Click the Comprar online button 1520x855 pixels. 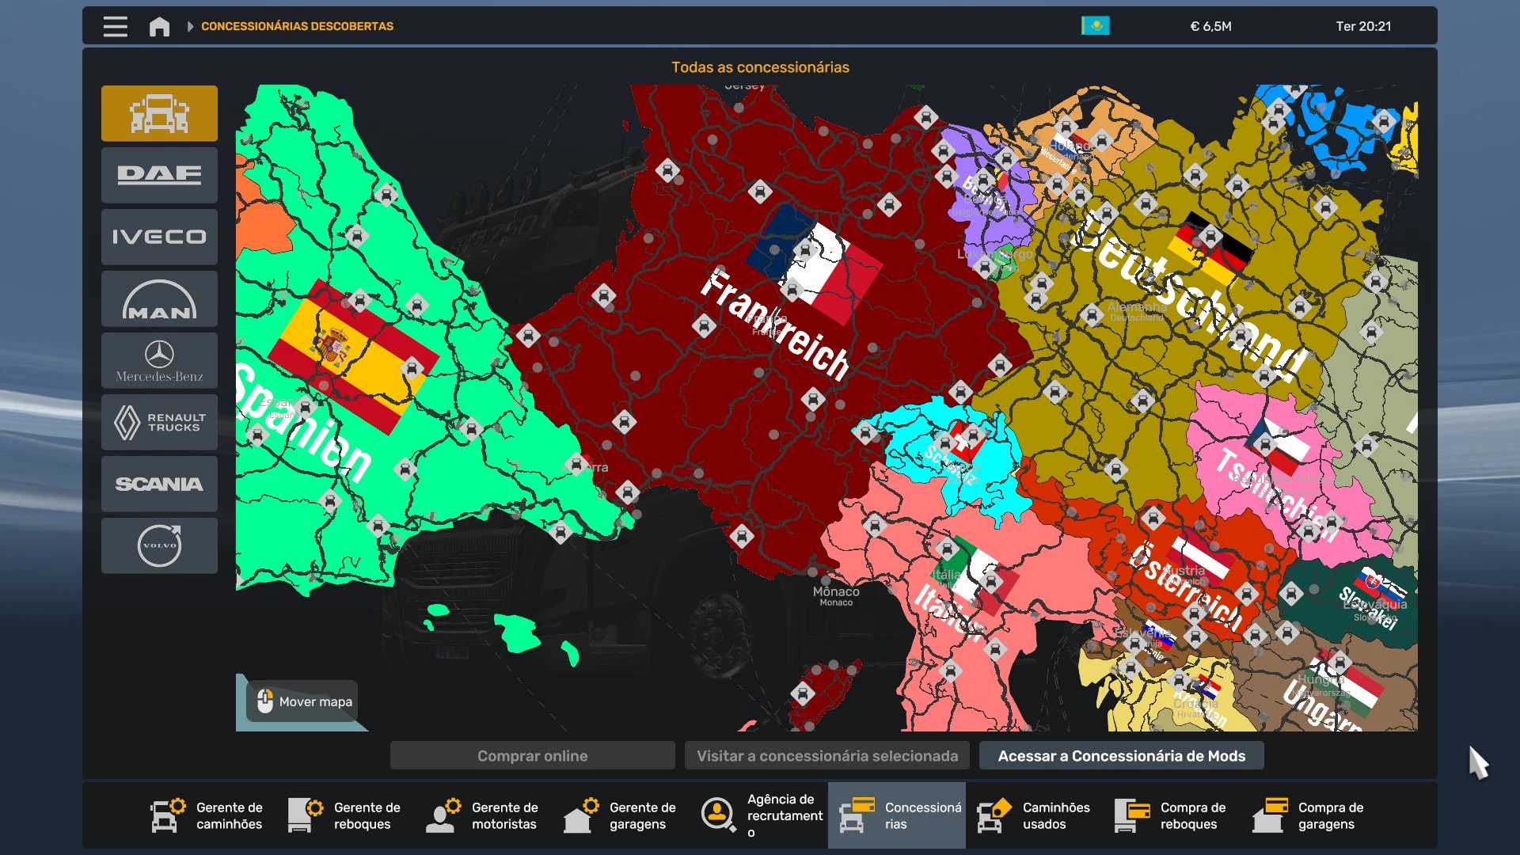(x=532, y=756)
